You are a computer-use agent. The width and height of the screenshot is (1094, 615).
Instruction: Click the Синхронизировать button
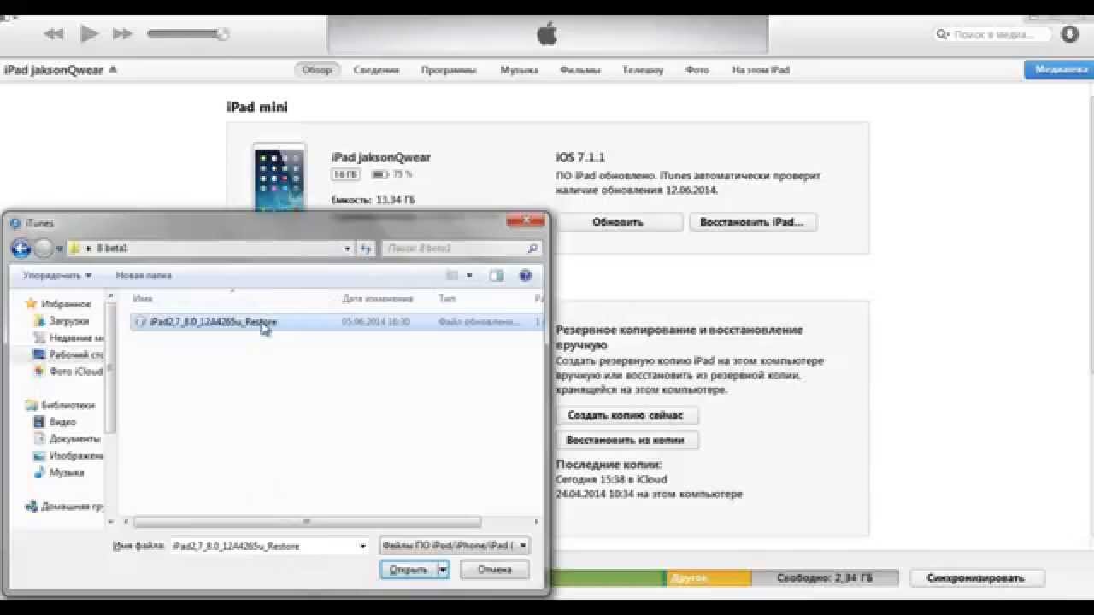click(978, 578)
